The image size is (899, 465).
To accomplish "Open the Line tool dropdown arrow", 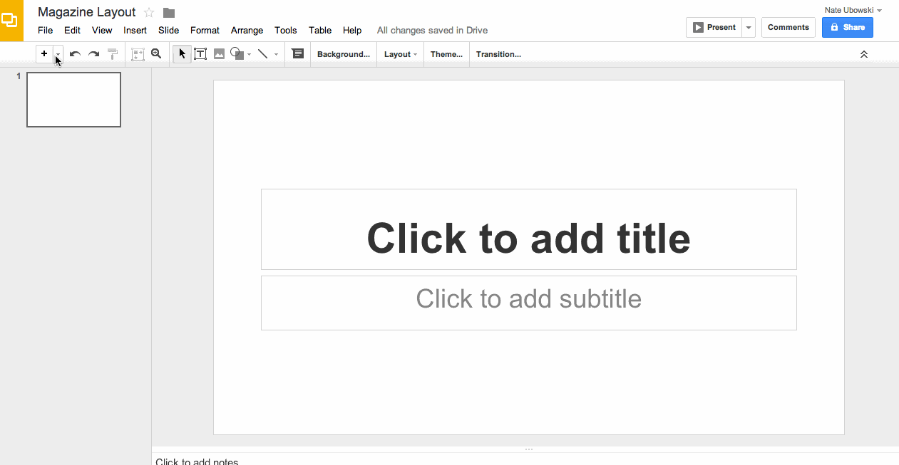I will (276, 54).
